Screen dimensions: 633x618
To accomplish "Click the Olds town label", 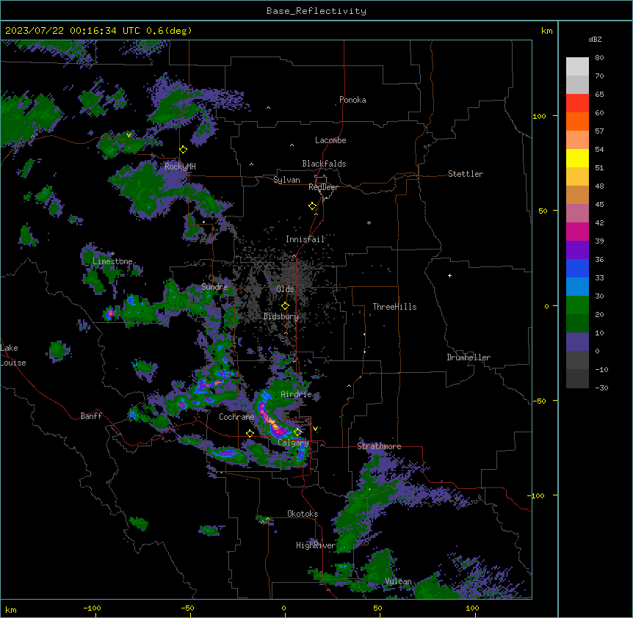I will tap(285, 289).
